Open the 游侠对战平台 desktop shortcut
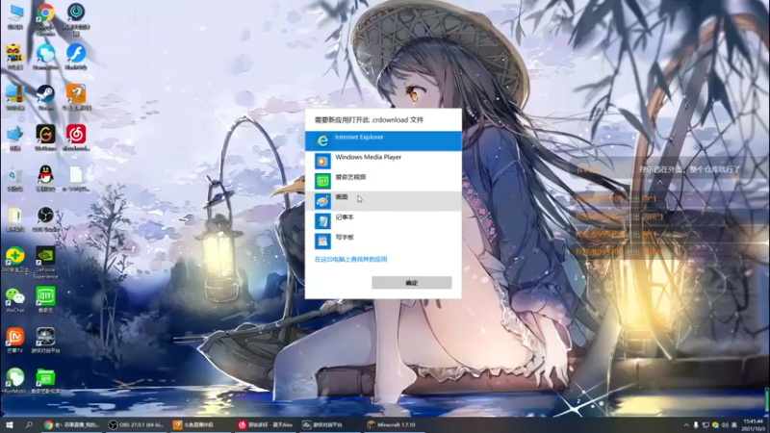This screenshot has height=433, width=770. [45, 340]
